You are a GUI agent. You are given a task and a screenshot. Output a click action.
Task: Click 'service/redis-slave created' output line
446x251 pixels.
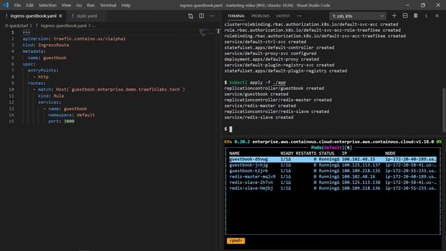259,117
